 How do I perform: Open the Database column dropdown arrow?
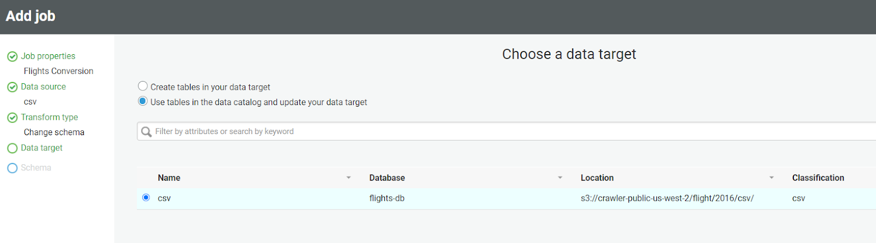[560, 178]
